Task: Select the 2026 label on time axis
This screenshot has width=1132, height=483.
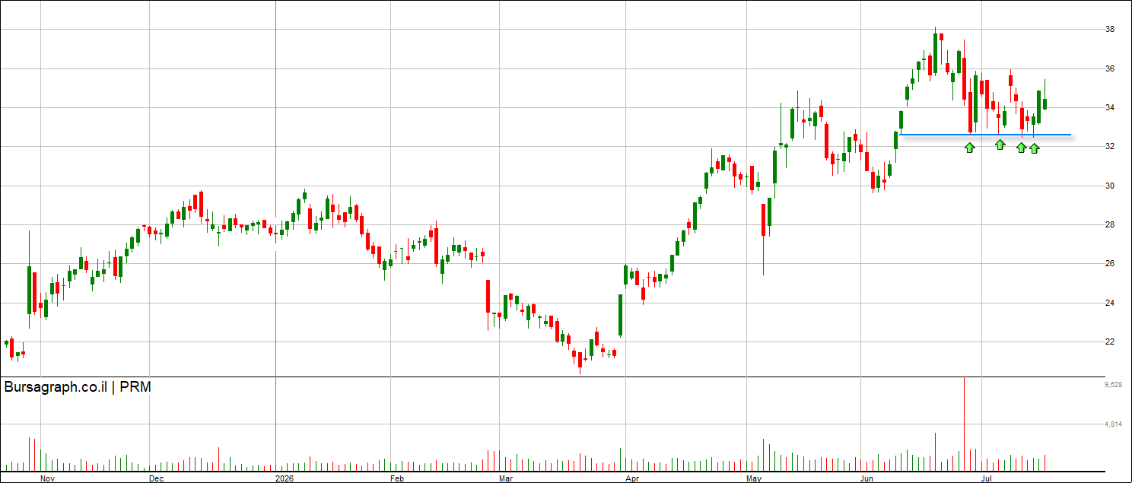Action: click(x=284, y=478)
